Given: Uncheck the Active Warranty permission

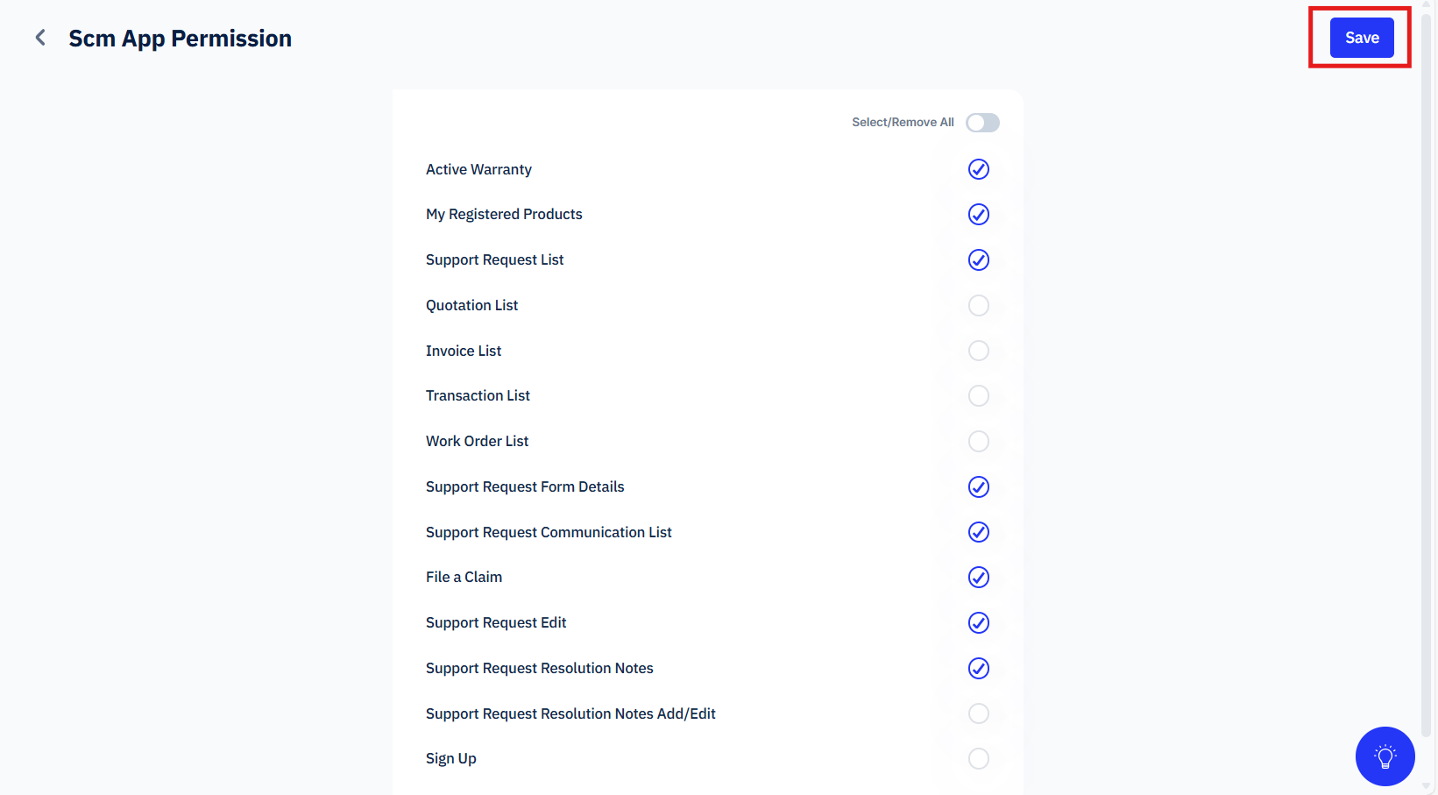Looking at the screenshot, I should pyautogui.click(x=979, y=169).
